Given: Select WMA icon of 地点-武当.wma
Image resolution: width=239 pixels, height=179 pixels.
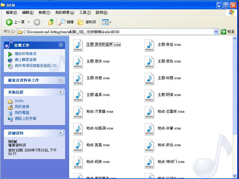Looking at the screenshot, I should pos(149,146).
